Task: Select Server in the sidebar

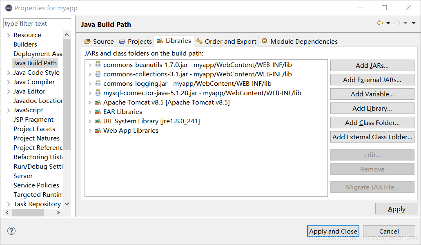Action: [x=23, y=176]
